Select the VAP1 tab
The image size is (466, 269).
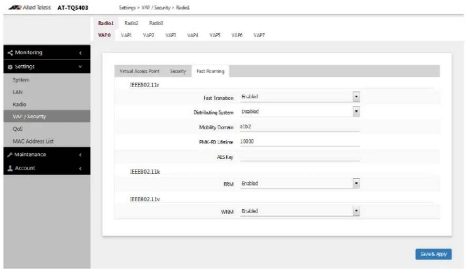pos(126,35)
